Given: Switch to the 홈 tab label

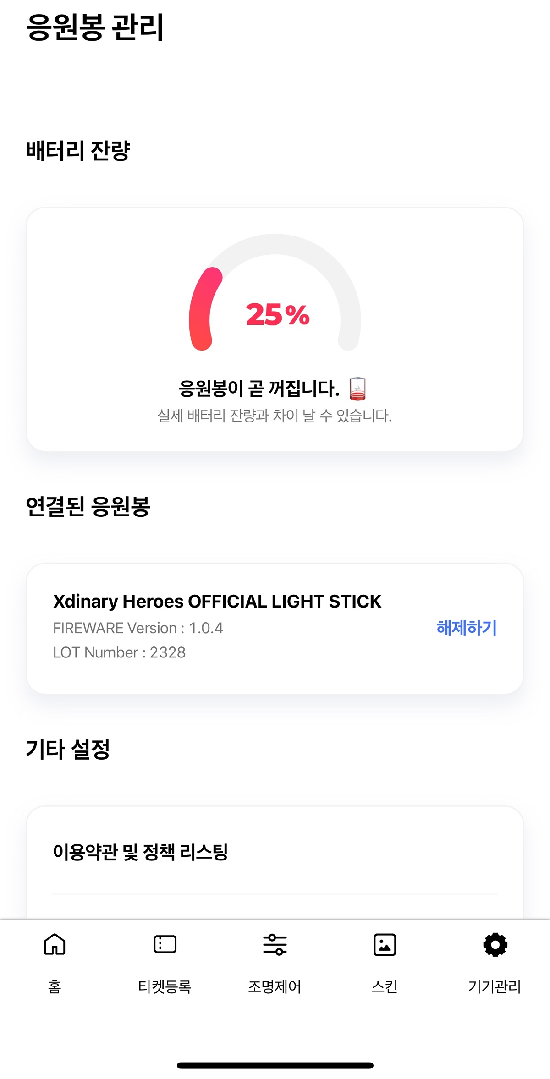Looking at the screenshot, I should tap(55, 986).
